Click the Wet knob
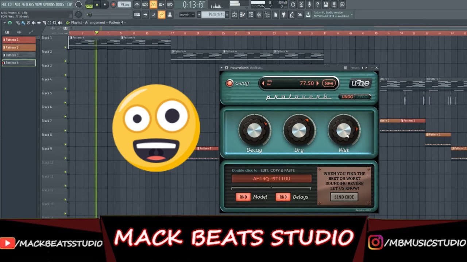 tap(343, 130)
